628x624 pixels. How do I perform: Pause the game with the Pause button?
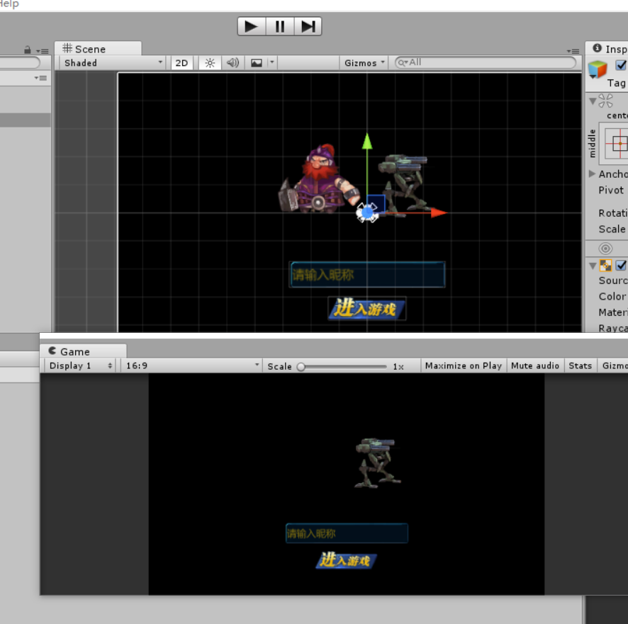(x=280, y=26)
